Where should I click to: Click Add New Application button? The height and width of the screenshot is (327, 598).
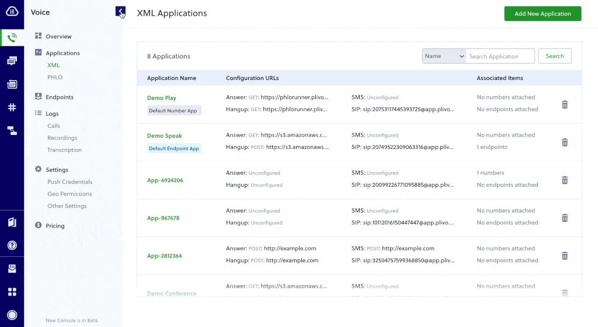click(543, 14)
